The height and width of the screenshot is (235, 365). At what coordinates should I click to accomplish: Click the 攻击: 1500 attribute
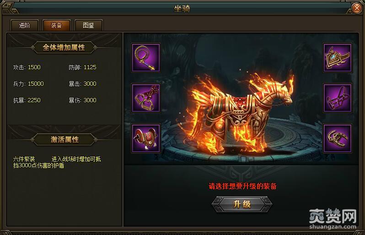coord(27,67)
